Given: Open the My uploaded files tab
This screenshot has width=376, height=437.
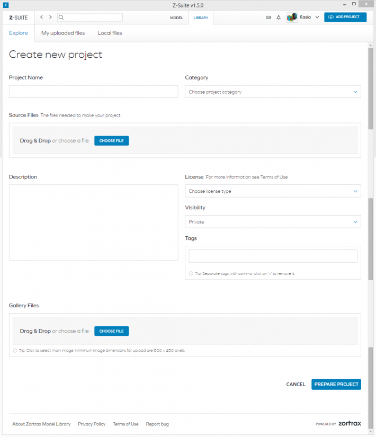Looking at the screenshot, I should point(63,33).
